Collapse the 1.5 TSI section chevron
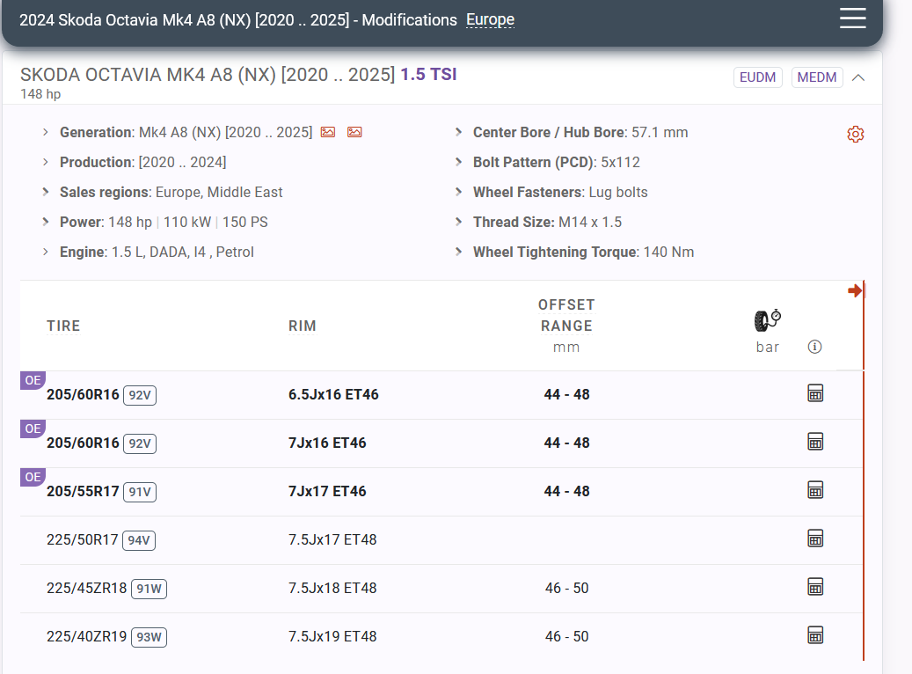The height and width of the screenshot is (674, 912). coord(858,77)
